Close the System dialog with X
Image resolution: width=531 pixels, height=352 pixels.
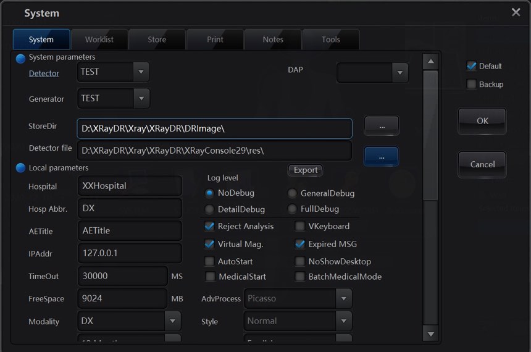tap(516, 12)
